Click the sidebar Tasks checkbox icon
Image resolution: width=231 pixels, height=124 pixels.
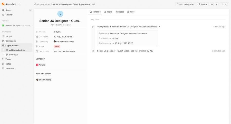click(x=3, y=59)
